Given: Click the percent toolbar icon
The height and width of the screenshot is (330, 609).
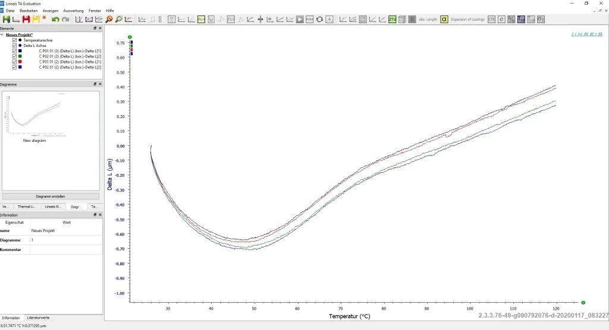Looking at the screenshot, I should (x=511, y=20).
